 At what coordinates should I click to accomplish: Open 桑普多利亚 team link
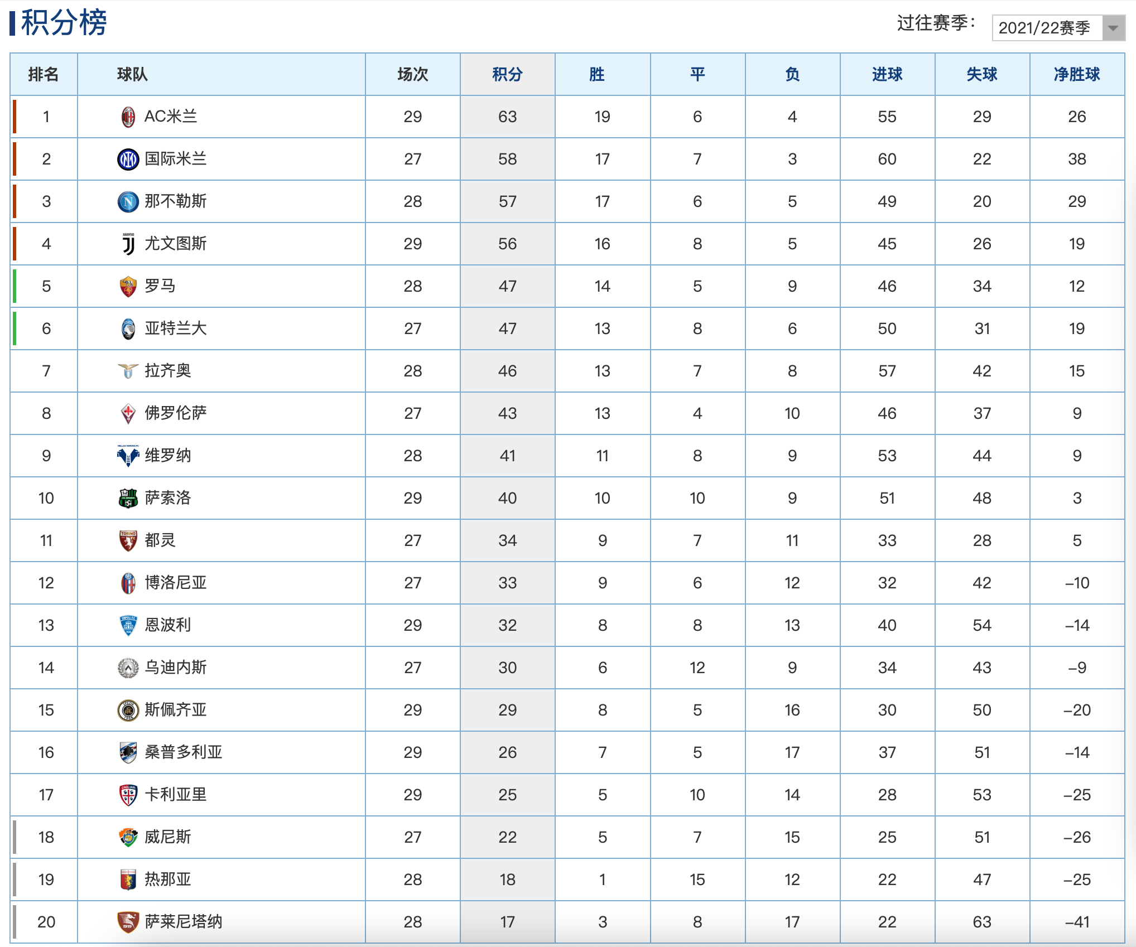[x=183, y=752]
